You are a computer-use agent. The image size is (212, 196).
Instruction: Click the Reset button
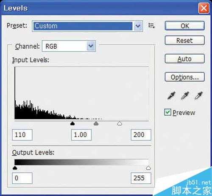click(185, 41)
